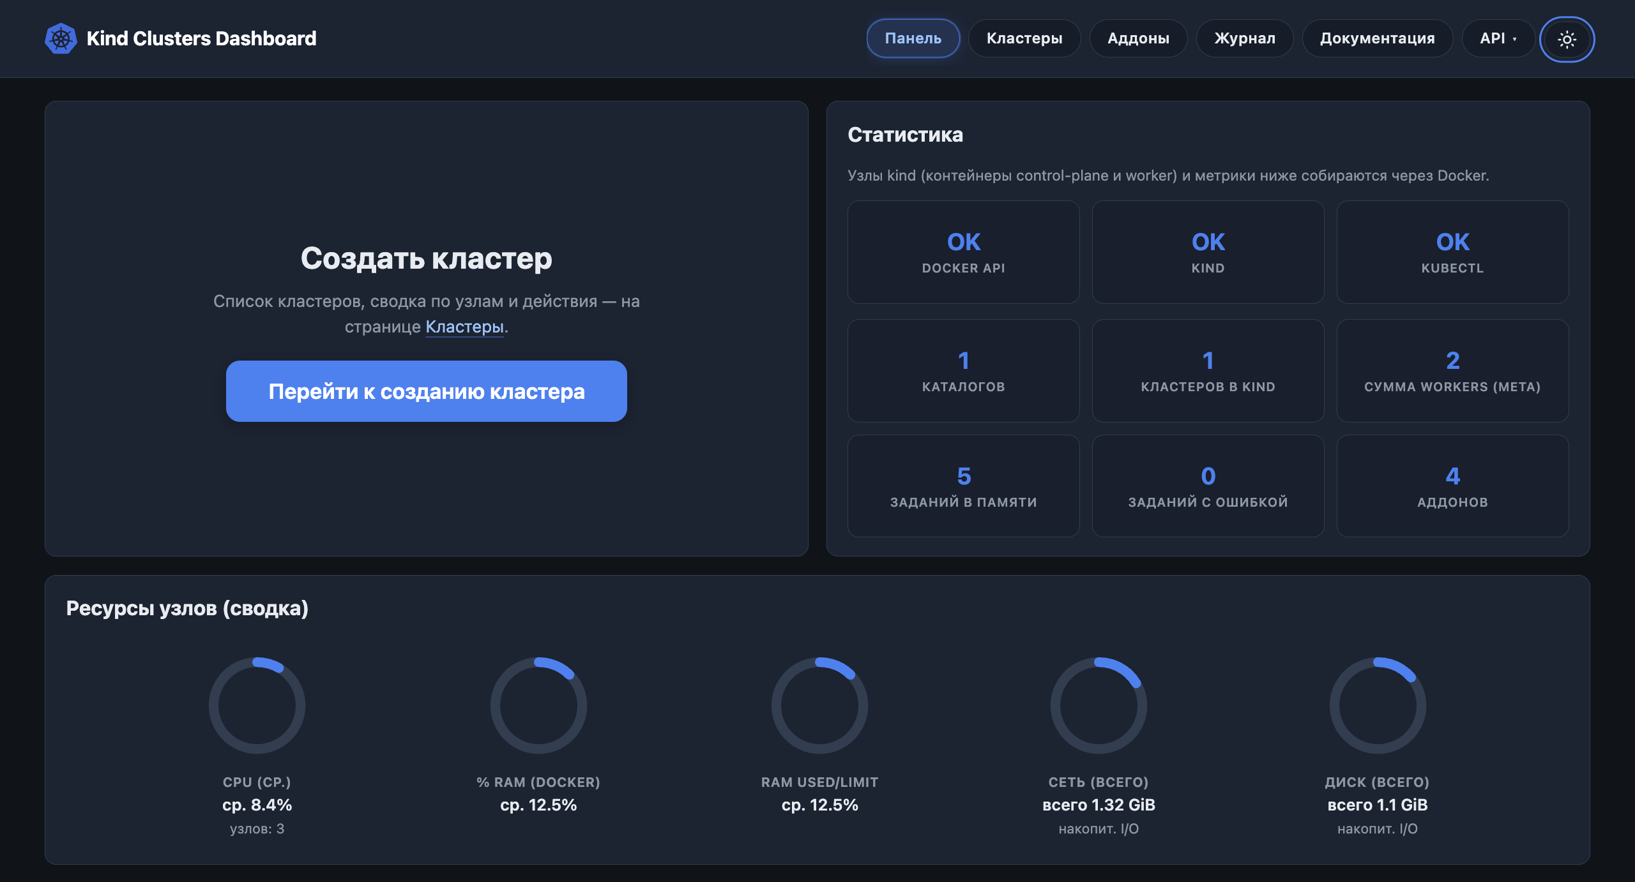The height and width of the screenshot is (882, 1635).
Task: Click the Kind Clusters Dashboard title
Action: pos(201,38)
